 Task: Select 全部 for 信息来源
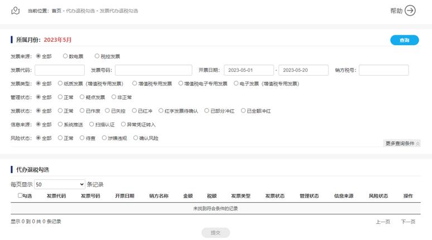point(39,124)
